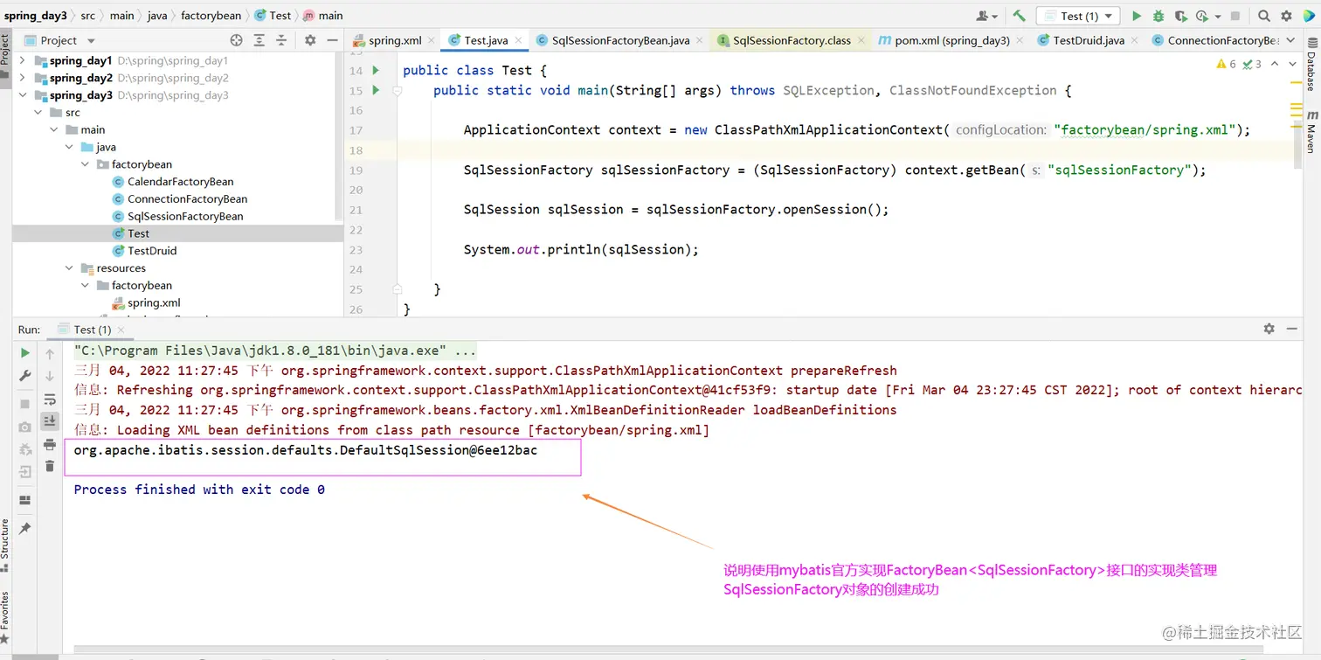Run with Coverage shield icon
The height and width of the screenshot is (660, 1321).
point(1180,16)
